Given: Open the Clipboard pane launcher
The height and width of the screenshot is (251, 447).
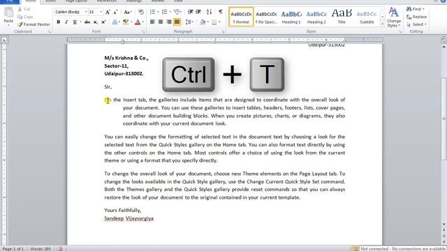Looking at the screenshot, I should point(50,31).
